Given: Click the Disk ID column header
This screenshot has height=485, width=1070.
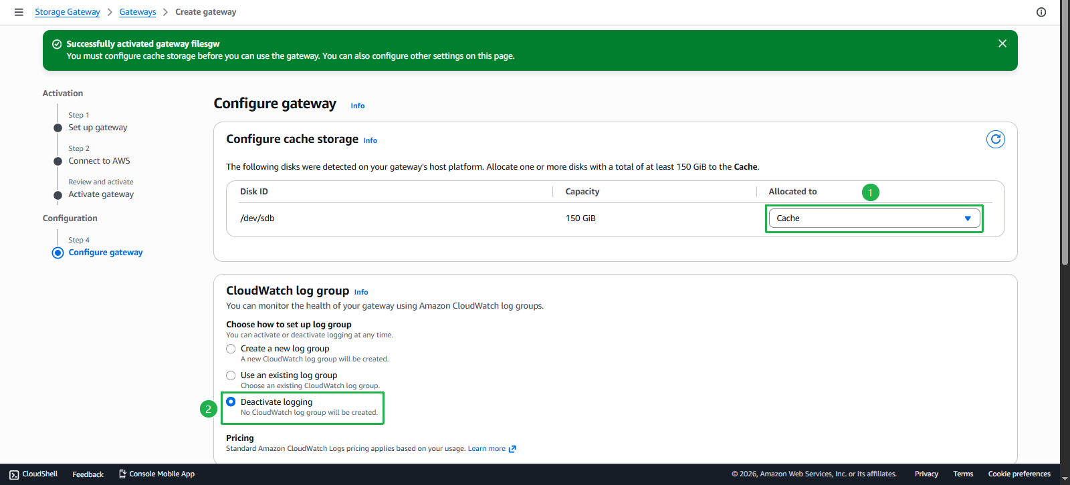Looking at the screenshot, I should click(x=254, y=192).
